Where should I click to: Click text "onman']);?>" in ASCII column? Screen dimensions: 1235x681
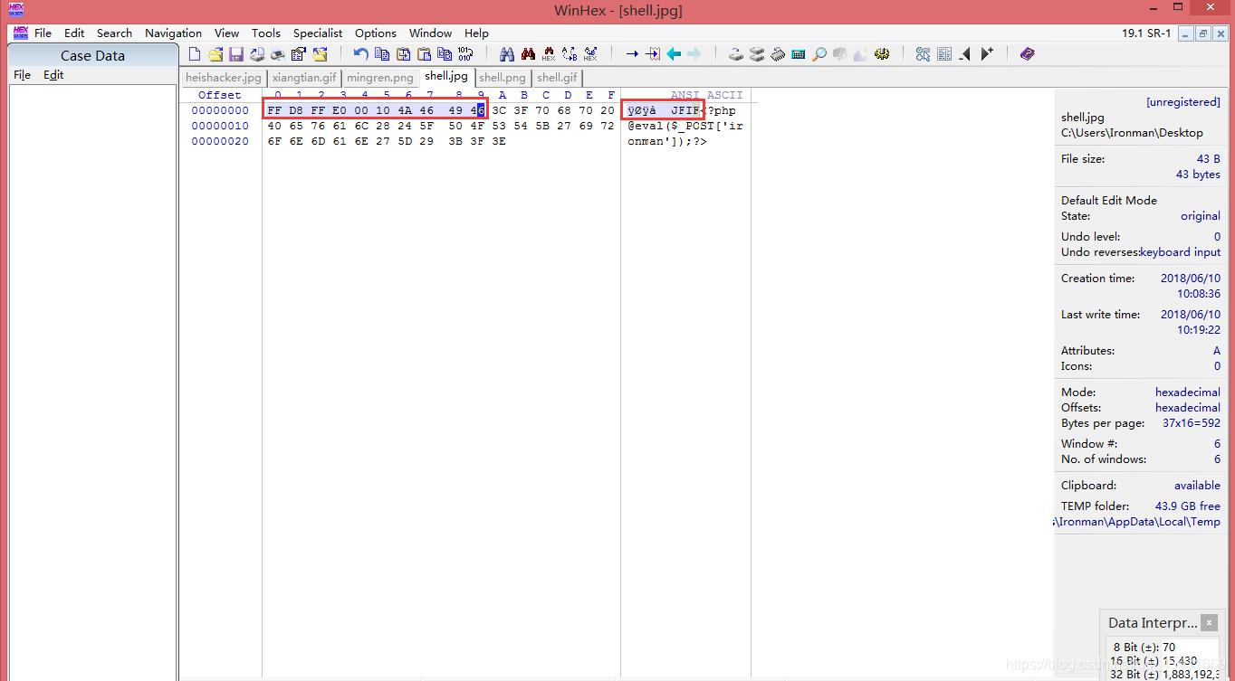point(667,141)
